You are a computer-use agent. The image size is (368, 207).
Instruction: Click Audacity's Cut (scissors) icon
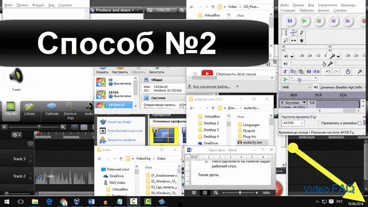point(285,71)
